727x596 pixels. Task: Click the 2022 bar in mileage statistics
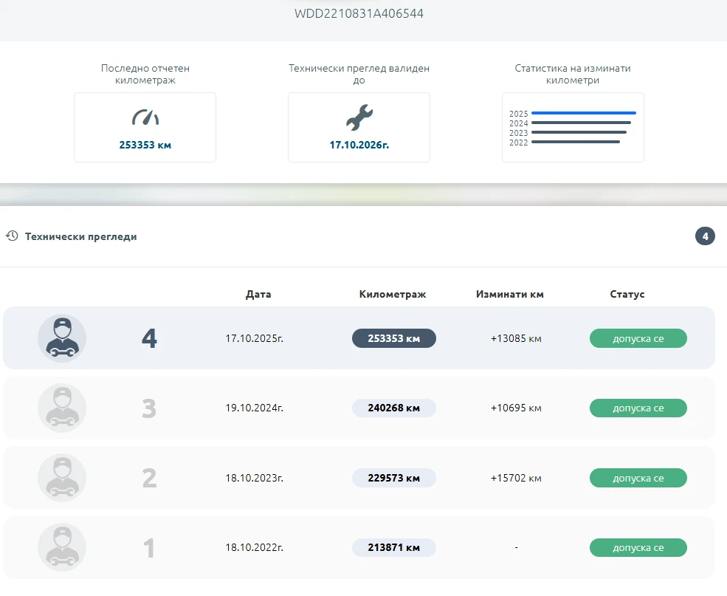(575, 142)
